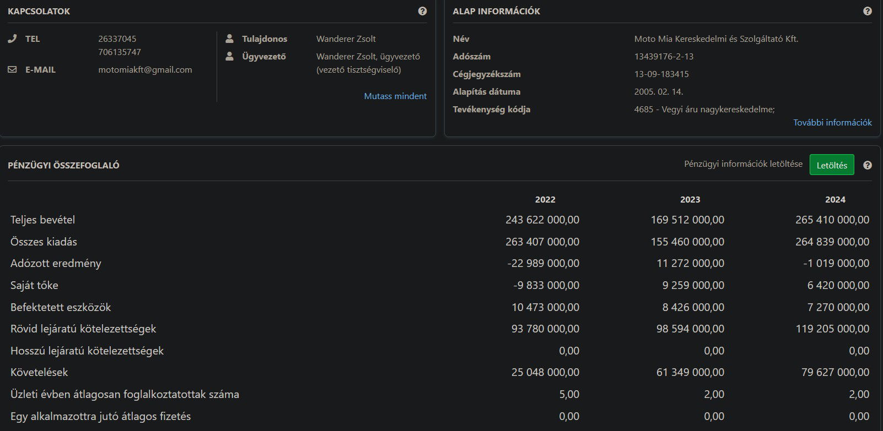
Task: Select the 2023 column header
Action: (690, 199)
